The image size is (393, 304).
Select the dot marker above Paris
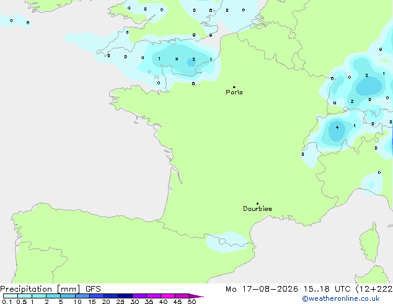coord(234,87)
